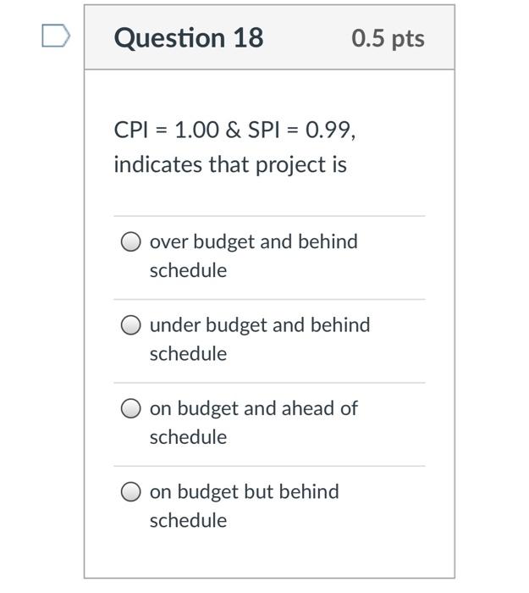Select the radio button for over budget and behind schedule
529x593 pixels.
130,242
